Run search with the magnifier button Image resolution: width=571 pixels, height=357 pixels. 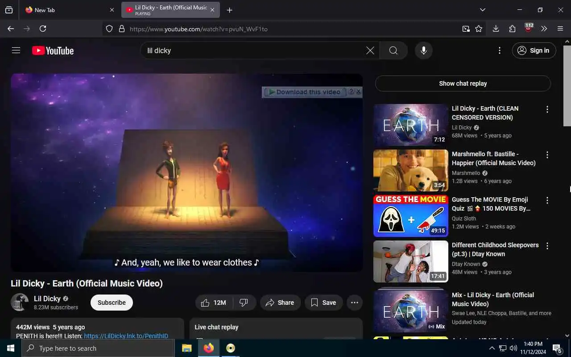tap(393, 50)
